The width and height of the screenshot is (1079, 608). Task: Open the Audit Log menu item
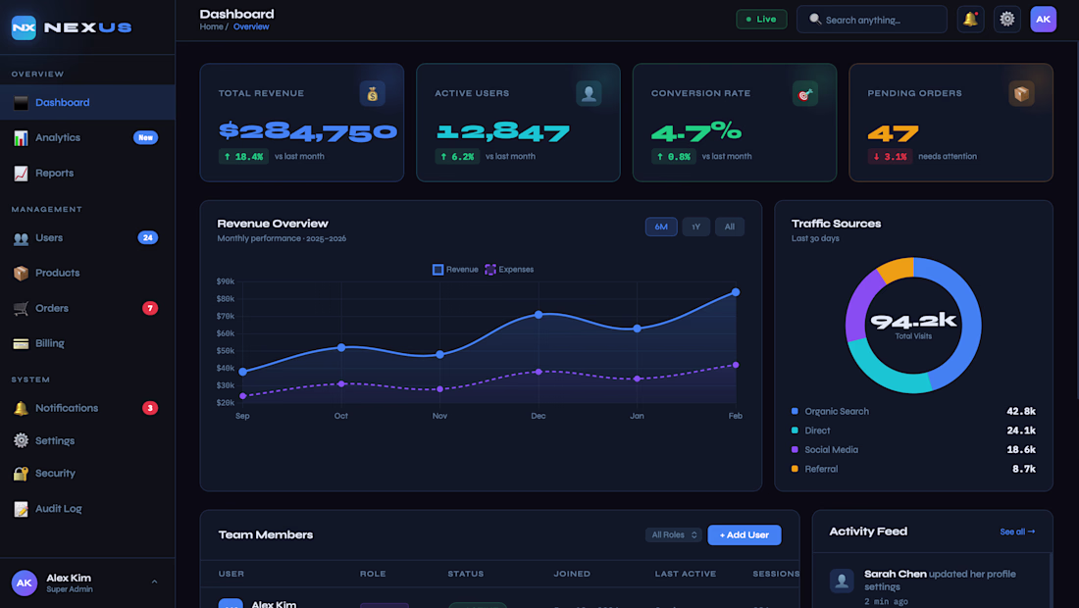point(87,509)
